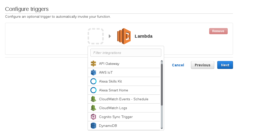253x137 pixels.
Task: Click the API Gateway icon
Action: point(93,64)
